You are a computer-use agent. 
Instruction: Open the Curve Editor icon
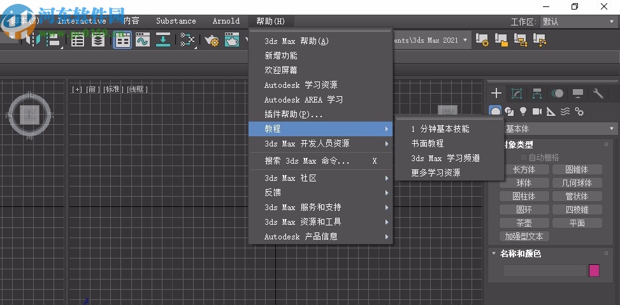[x=143, y=40]
